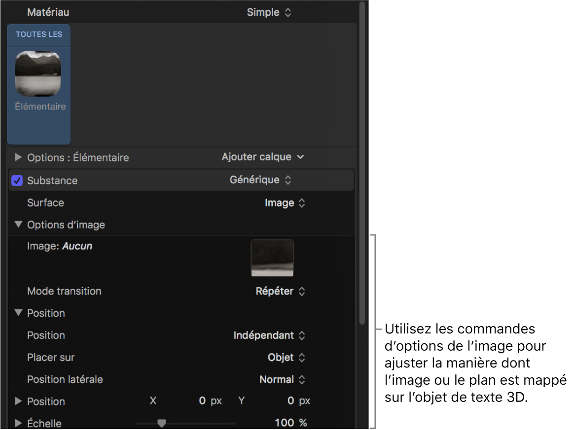Open the Position Indépendant popup menu
The height and width of the screenshot is (430, 574).
pos(269,335)
